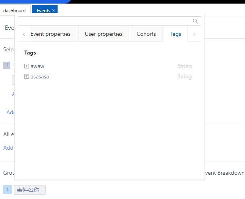Open the 事件名称 group-by selector
The width and height of the screenshot is (245, 199).
coord(30,190)
